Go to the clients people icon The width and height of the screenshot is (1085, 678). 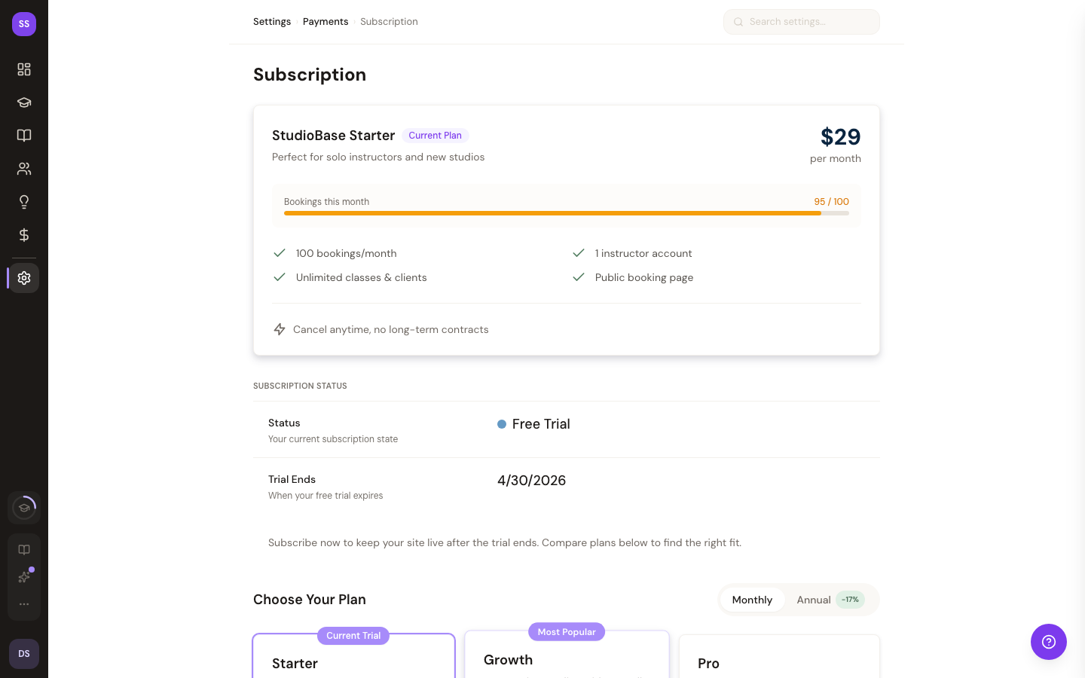24,169
